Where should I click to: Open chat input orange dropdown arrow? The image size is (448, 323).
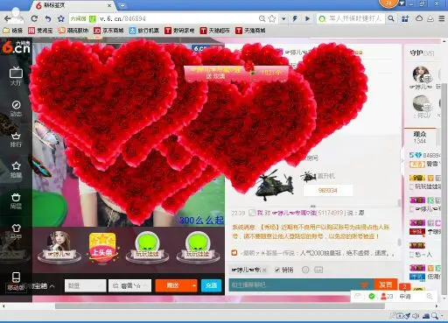coord(364,284)
